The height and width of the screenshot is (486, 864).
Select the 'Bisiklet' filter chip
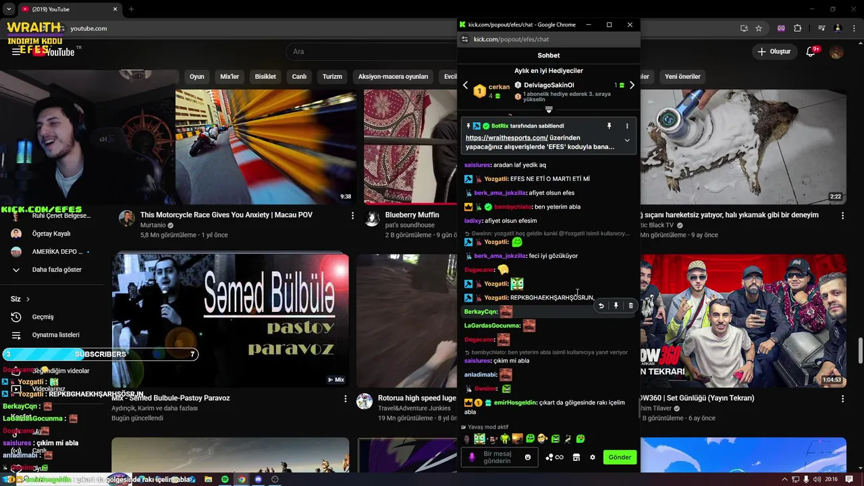coord(265,76)
